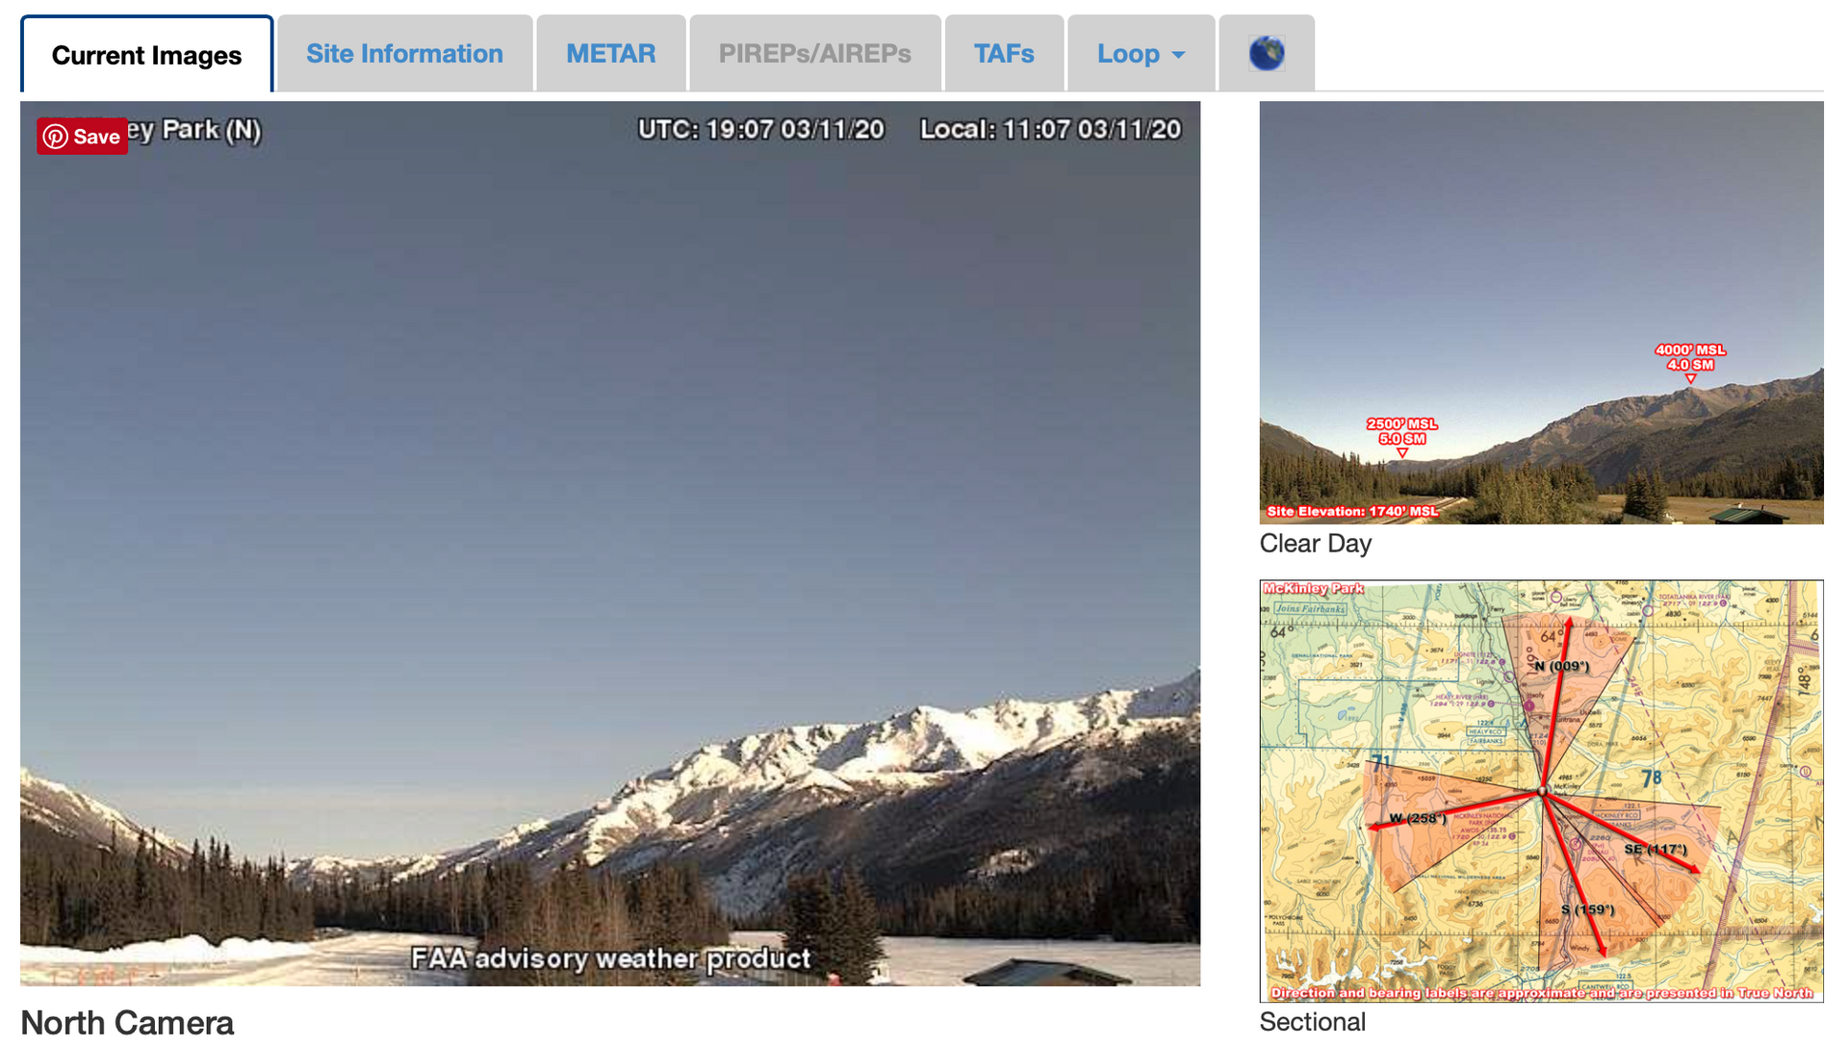Switch to the Site Information tab
Image resolution: width=1848 pixels, height=1047 pixels.
tap(404, 53)
